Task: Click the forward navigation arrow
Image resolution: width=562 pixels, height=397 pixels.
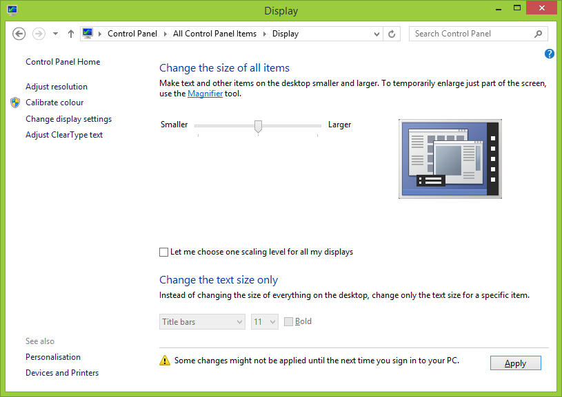Action: pos(38,33)
